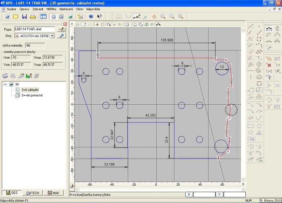Select the scissors trim contour tool
Image resolution: width=282 pixels, height=203 pixels.
coord(269,71)
